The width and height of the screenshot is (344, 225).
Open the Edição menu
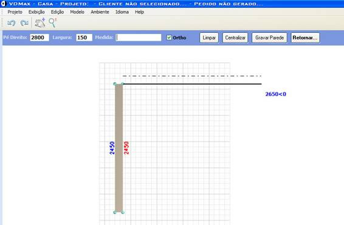pyautogui.click(x=57, y=12)
